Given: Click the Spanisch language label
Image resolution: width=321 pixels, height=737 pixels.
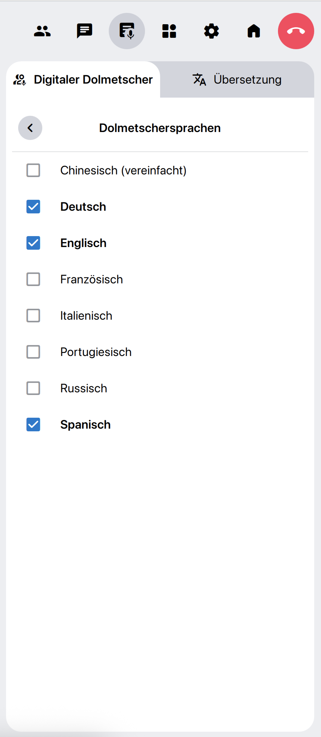Looking at the screenshot, I should [x=85, y=424].
